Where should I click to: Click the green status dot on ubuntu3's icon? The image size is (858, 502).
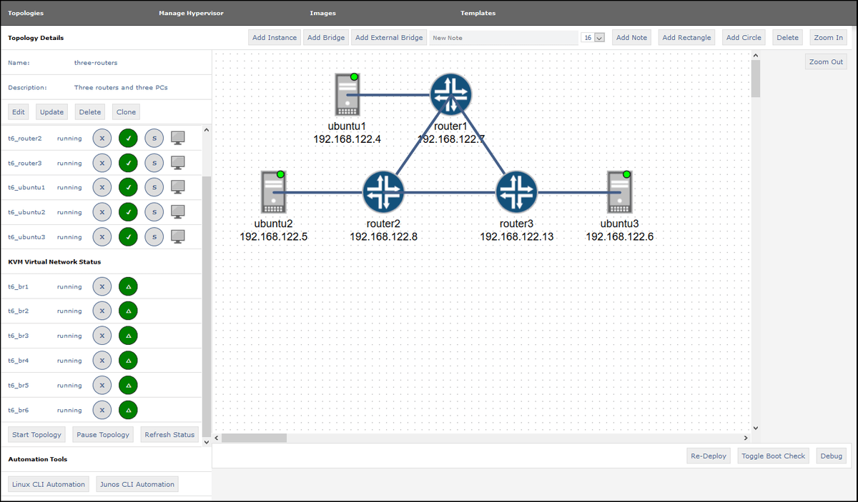pos(626,174)
